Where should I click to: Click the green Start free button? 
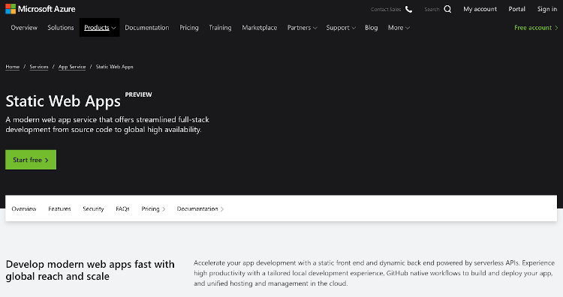[x=31, y=160]
